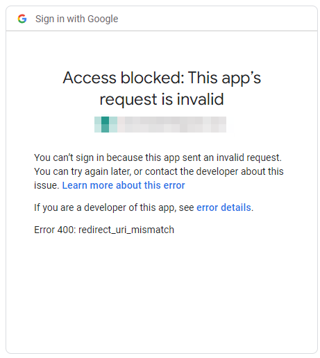Open the Learn more about this error link
The width and height of the screenshot is (320, 358).
point(124,185)
